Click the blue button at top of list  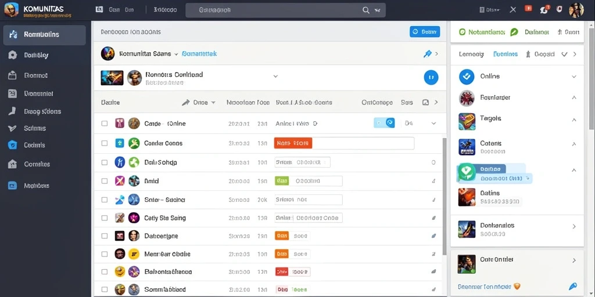point(425,32)
